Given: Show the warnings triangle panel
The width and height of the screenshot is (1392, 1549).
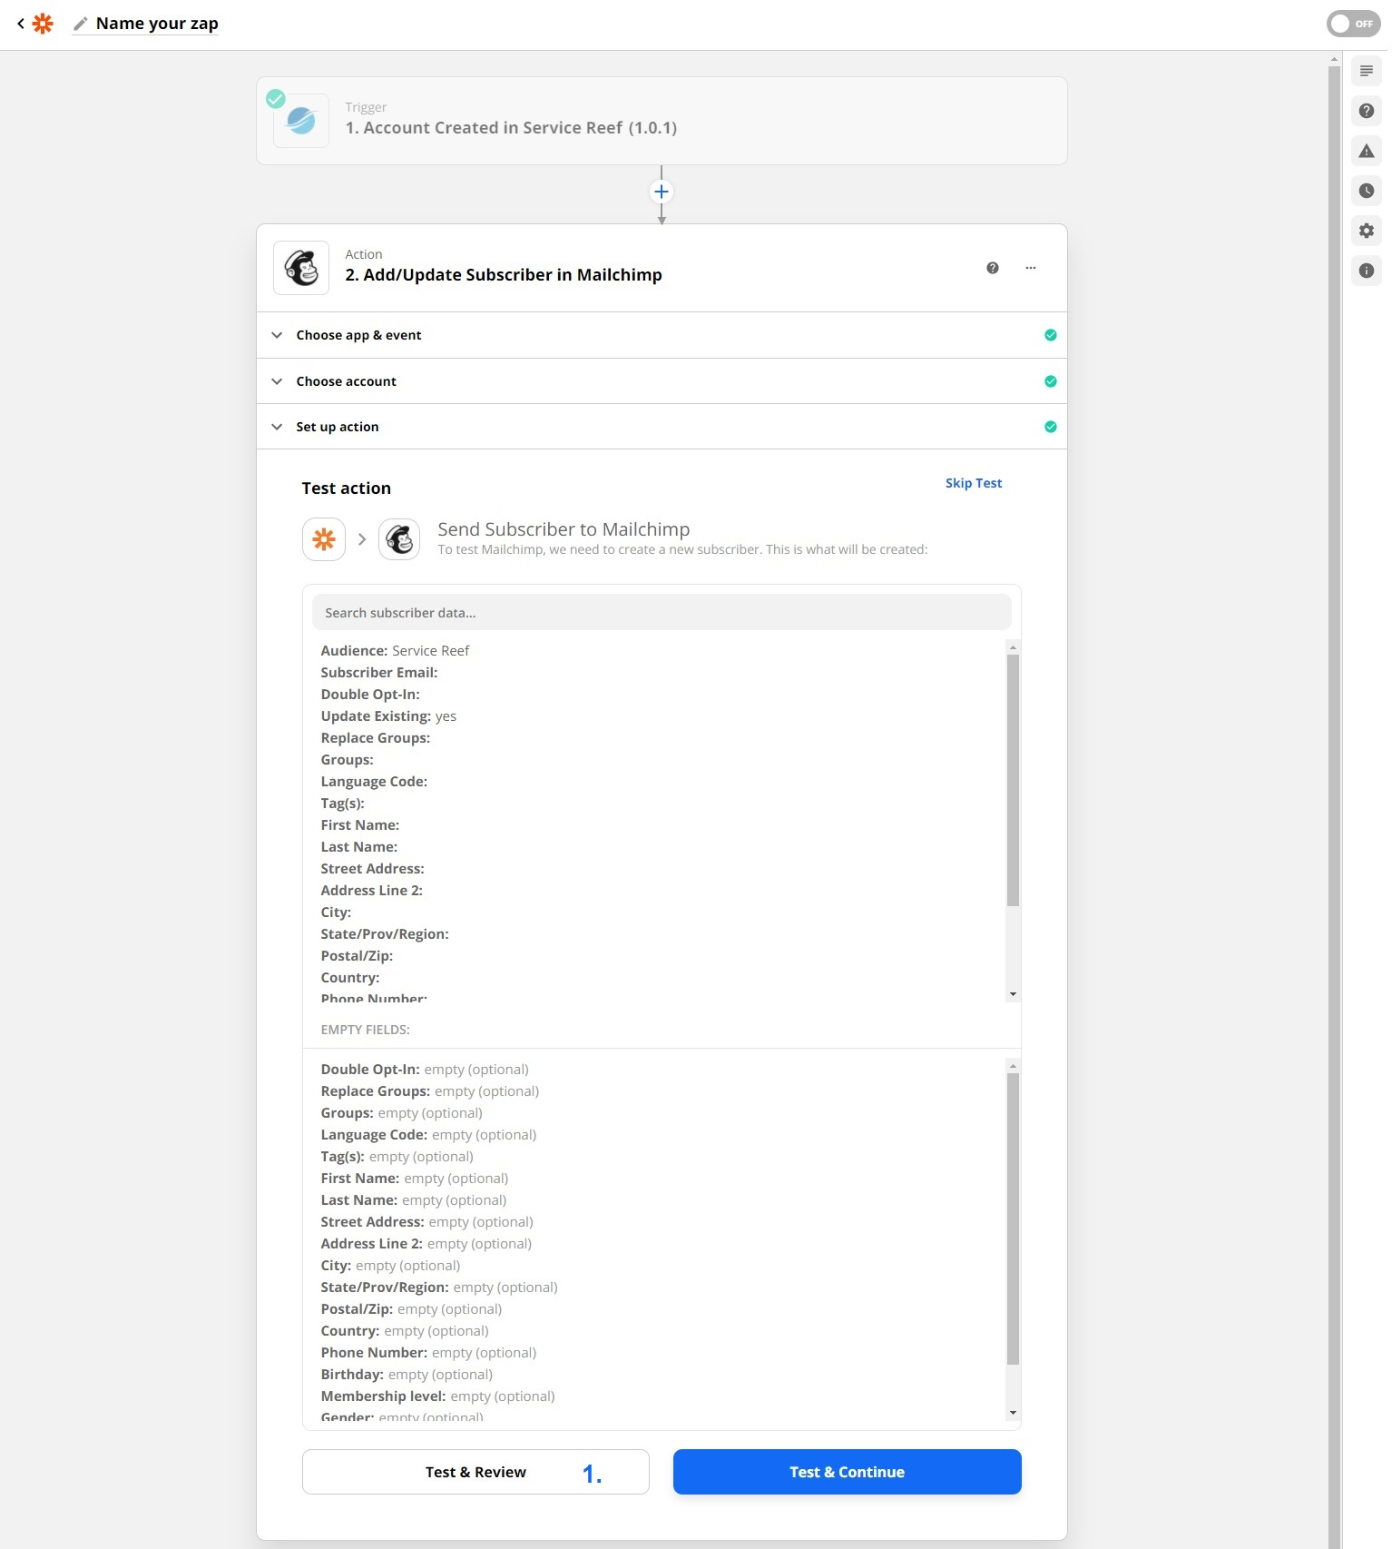Looking at the screenshot, I should [1367, 151].
